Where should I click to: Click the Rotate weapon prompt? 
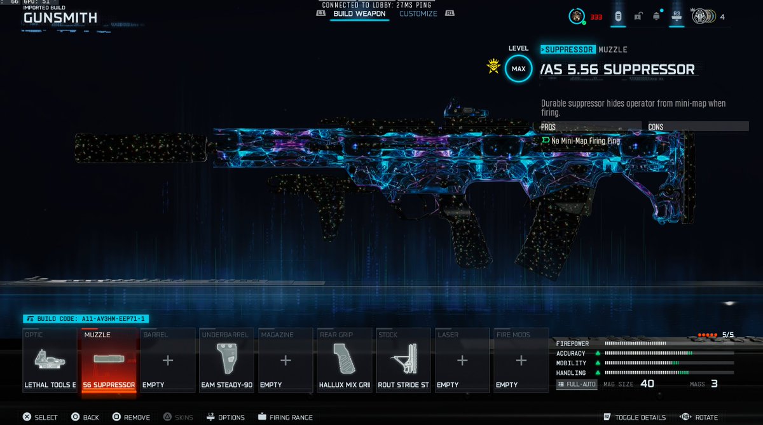click(699, 417)
